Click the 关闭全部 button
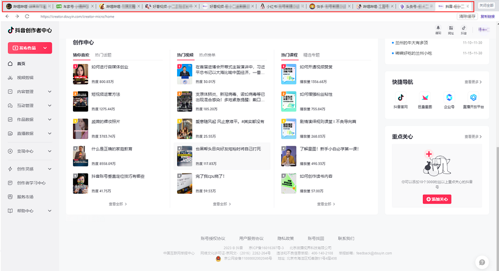The width and height of the screenshot is (499, 271). pos(486,5)
